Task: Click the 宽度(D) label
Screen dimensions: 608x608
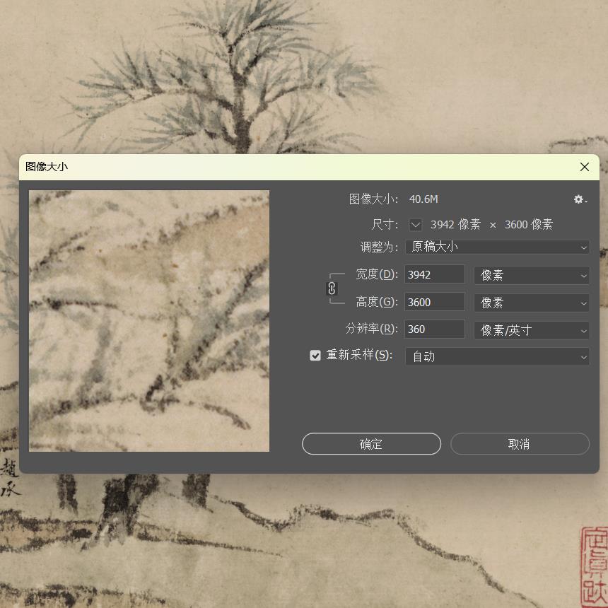Action: (x=377, y=274)
